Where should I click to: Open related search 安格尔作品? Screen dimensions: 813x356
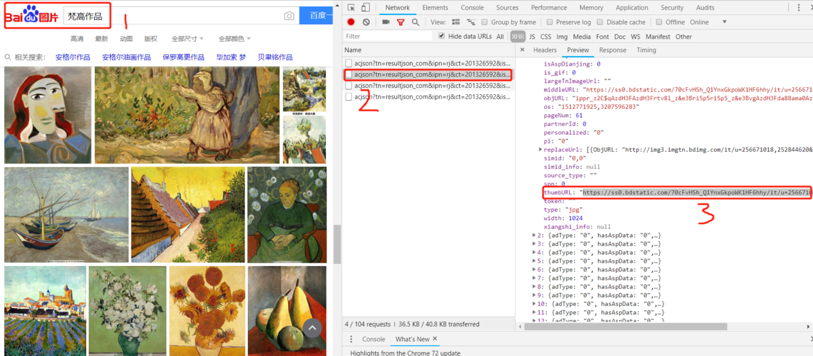pos(72,58)
